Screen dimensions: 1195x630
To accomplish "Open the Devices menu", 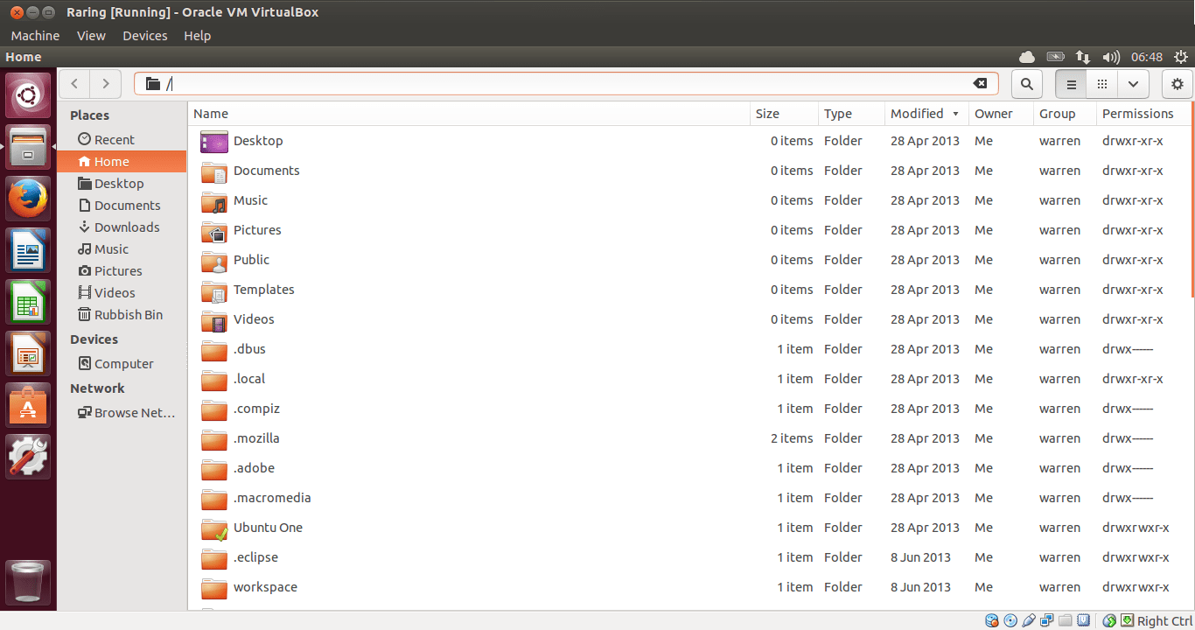I will click(144, 36).
